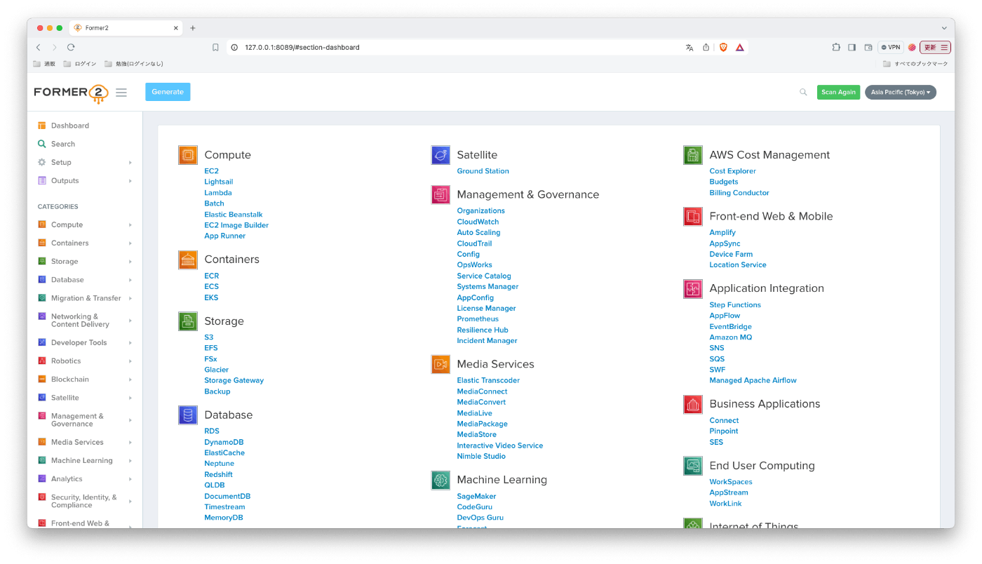Open the EKS link under Containers
Viewport: 982px width, 564px height.
[x=211, y=297]
